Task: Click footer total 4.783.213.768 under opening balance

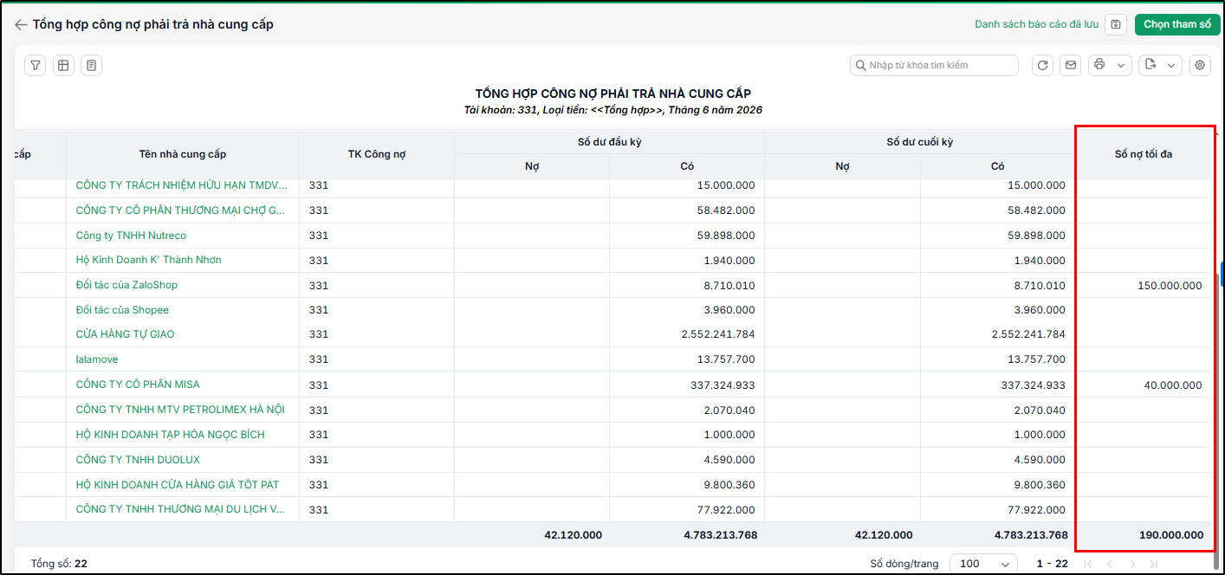Action: click(x=720, y=535)
